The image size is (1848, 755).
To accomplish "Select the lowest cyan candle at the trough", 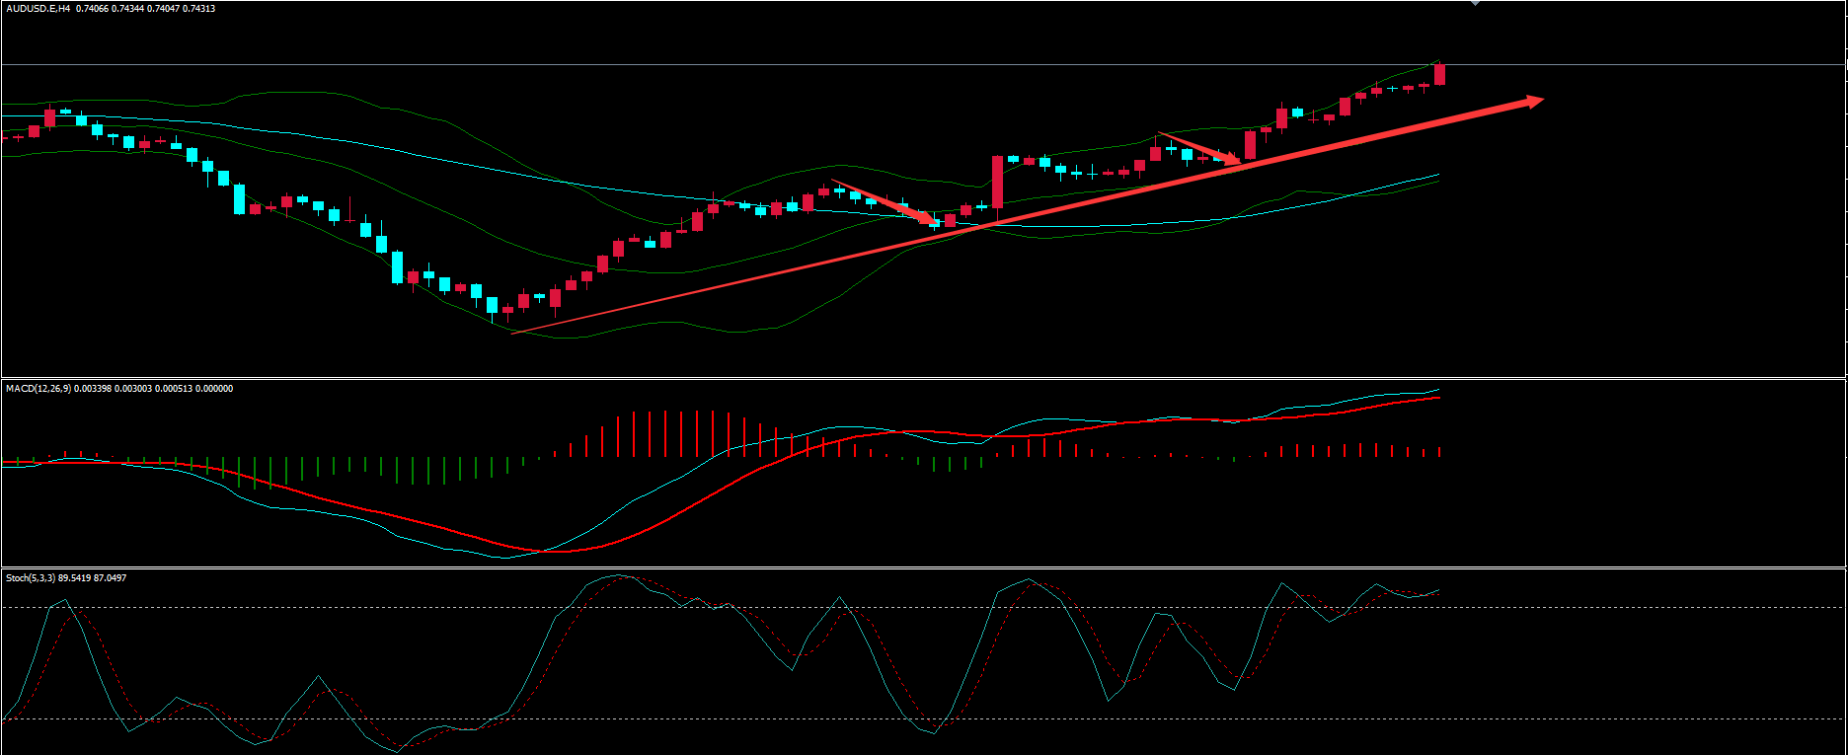I will 492,305.
